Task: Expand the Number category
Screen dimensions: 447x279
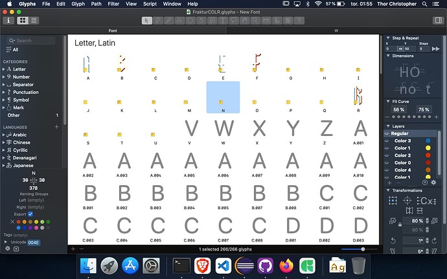Action: (3, 76)
